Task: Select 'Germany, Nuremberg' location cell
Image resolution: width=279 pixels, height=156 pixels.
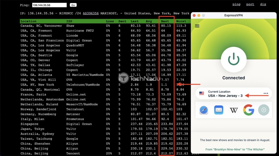Action: pyautogui.click(x=38, y=114)
